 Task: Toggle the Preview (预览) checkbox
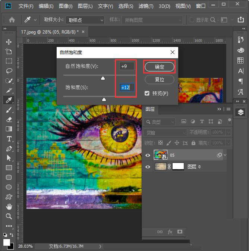[x=147, y=93]
